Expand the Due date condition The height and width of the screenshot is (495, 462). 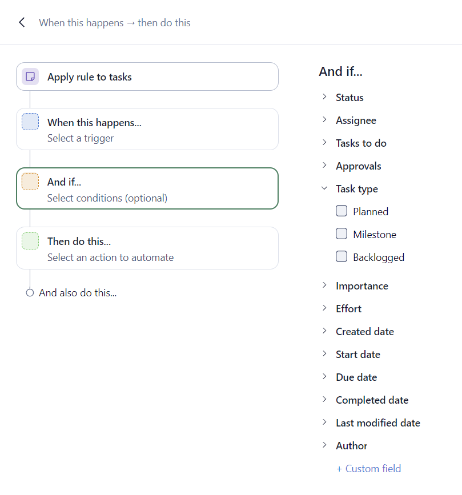coord(324,377)
